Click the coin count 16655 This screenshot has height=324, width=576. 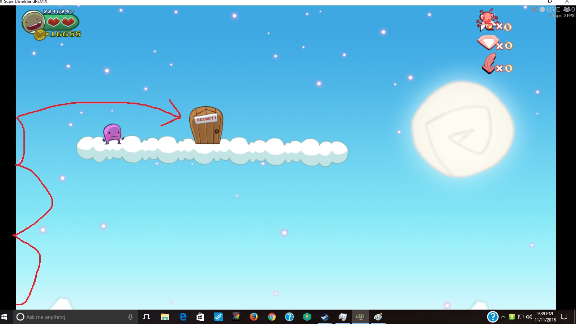click(x=66, y=34)
